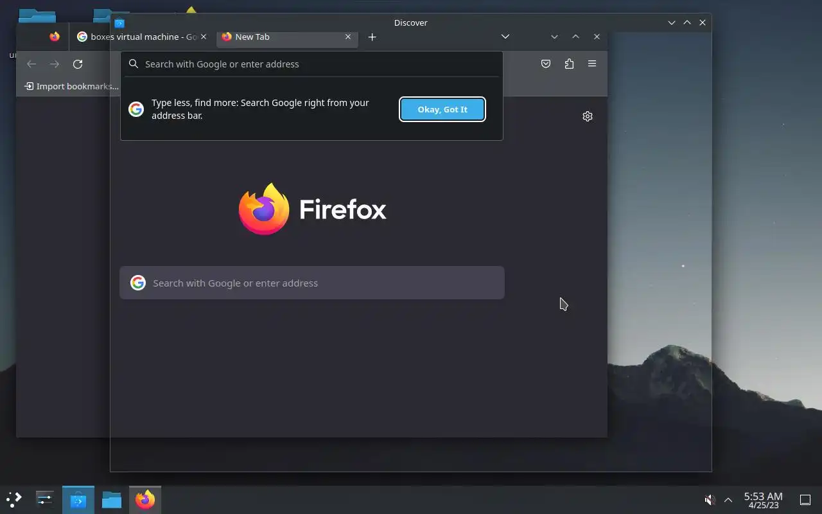Open a new tab with plus button
This screenshot has height=514, width=822.
[x=372, y=37]
